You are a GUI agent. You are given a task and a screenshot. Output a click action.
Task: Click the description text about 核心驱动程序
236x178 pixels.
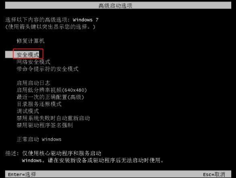click(x=92, y=157)
